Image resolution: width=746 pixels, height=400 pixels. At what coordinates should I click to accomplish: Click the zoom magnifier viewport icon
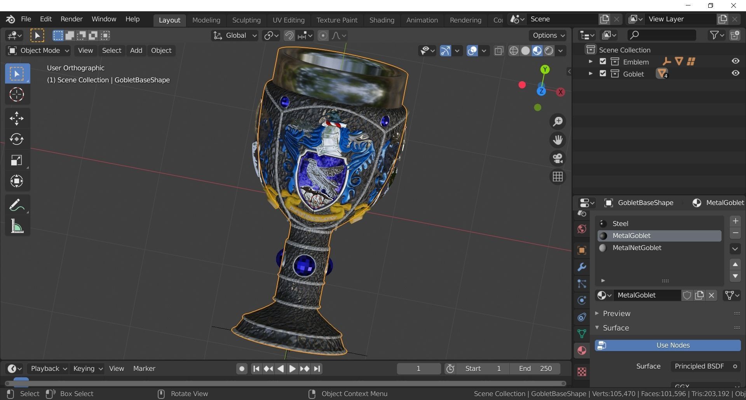pyautogui.click(x=558, y=122)
